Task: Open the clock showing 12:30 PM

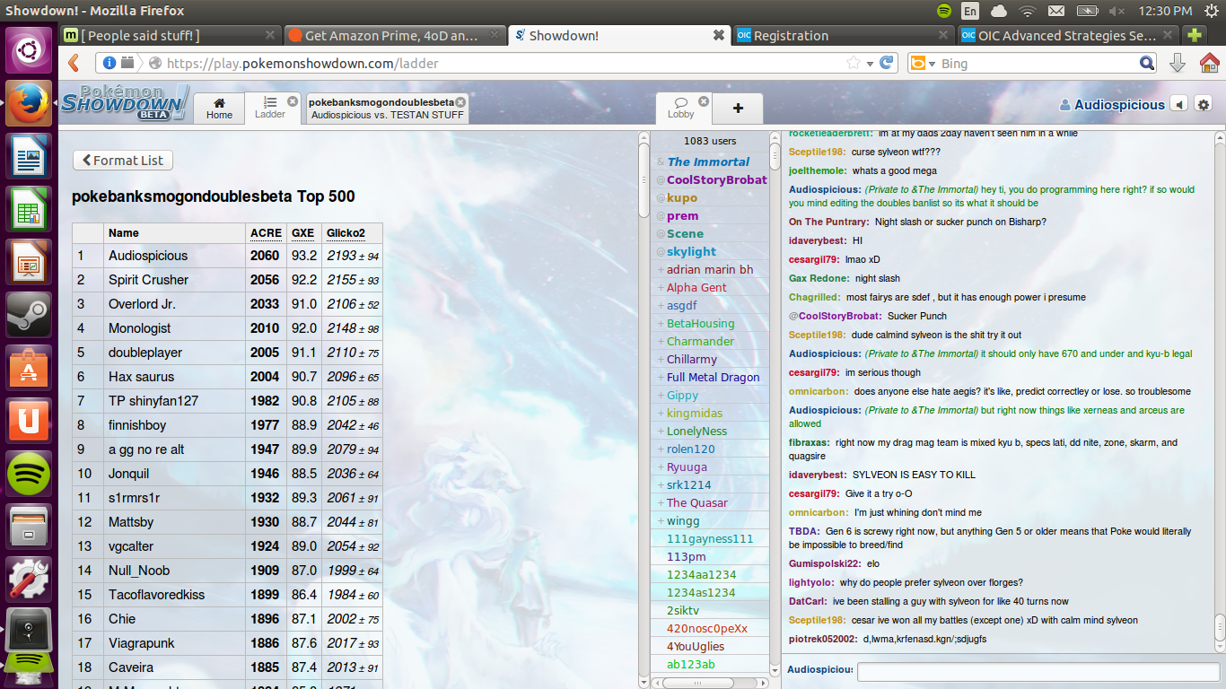Action: (1165, 11)
